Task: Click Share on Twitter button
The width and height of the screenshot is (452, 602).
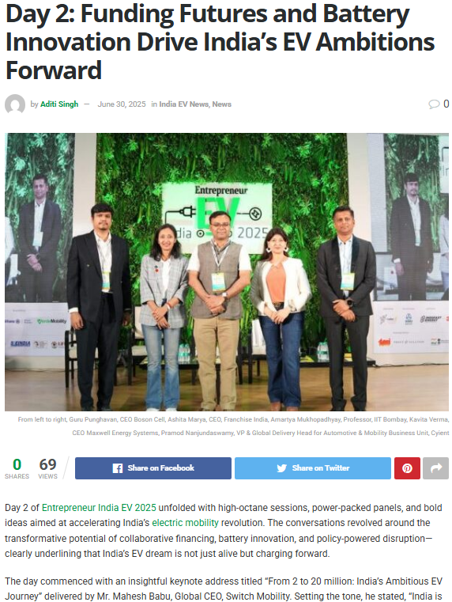Action: (x=313, y=468)
